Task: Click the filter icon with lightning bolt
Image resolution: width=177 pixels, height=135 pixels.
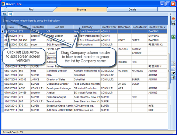Action: click(173, 78)
